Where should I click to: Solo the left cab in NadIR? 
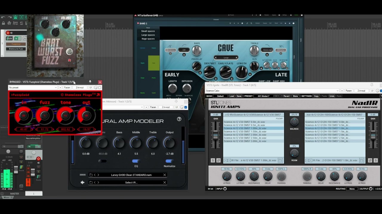coord(213,160)
